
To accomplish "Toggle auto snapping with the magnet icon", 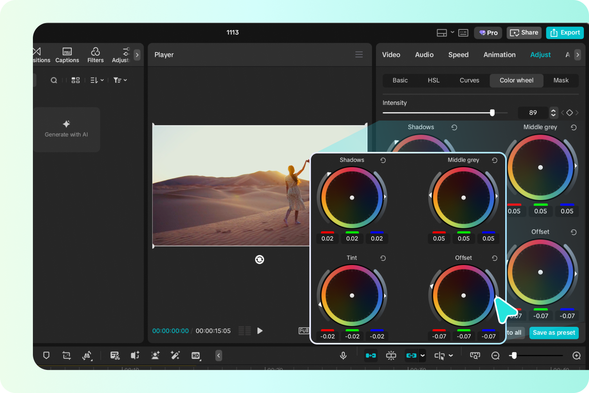I will (391, 355).
